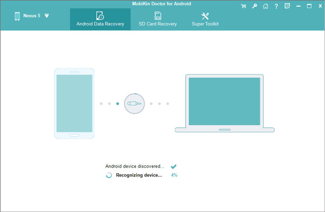Image resolution: width=325 pixels, height=212 pixels.
Task: Go to the home page icon
Action: (x=265, y=6)
